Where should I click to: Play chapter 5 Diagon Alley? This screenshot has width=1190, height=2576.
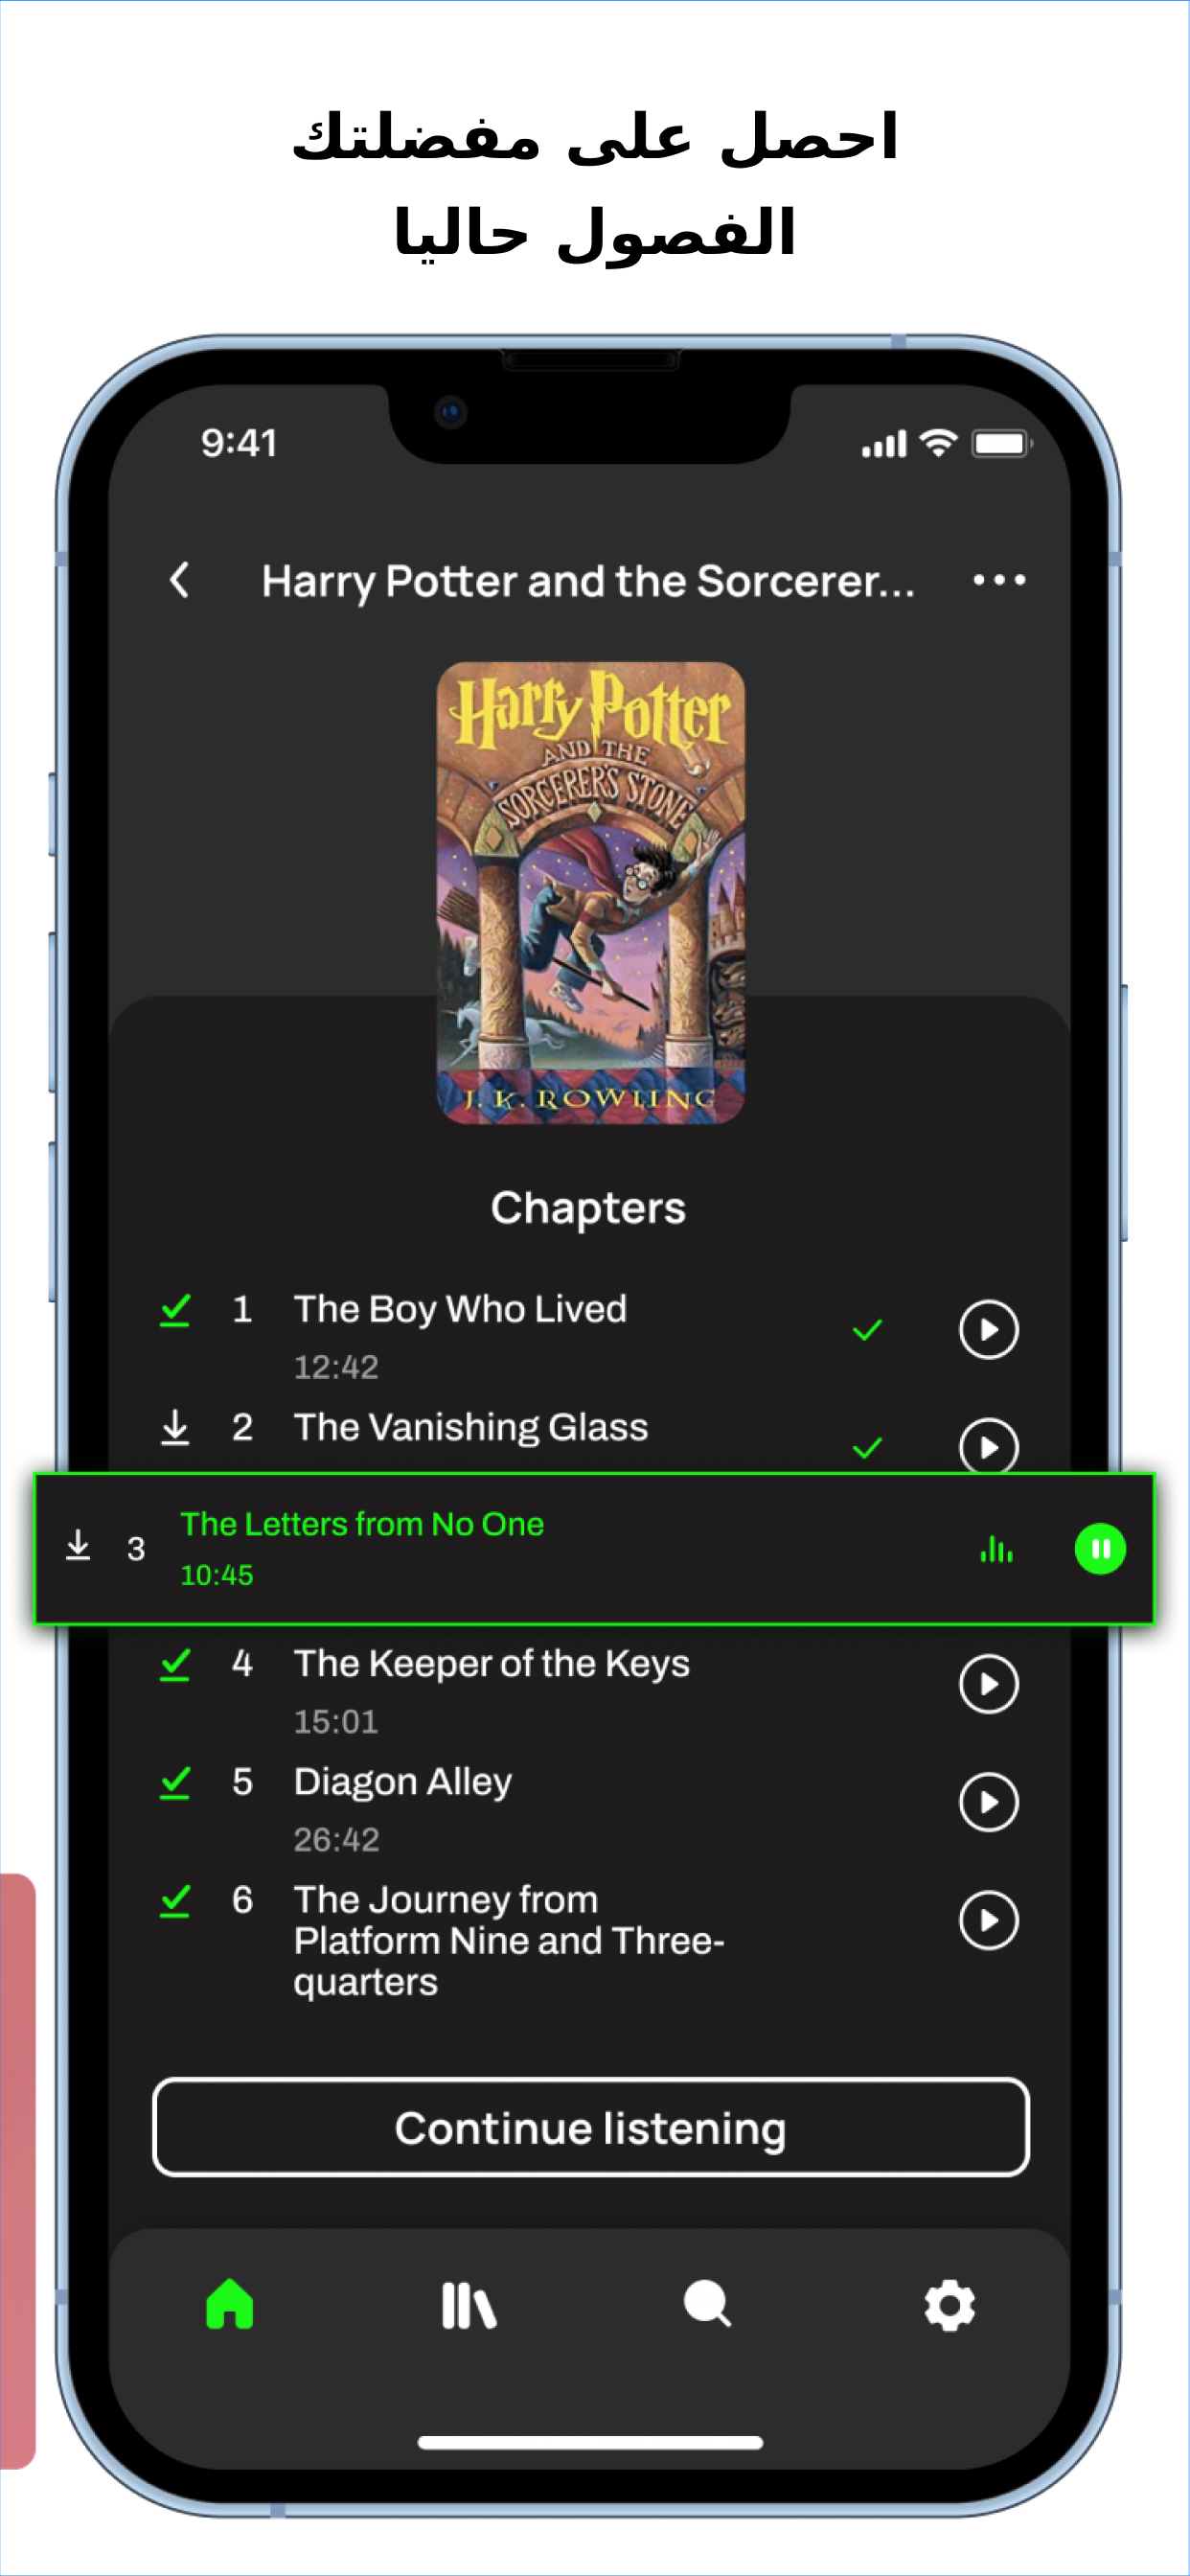click(x=988, y=1802)
